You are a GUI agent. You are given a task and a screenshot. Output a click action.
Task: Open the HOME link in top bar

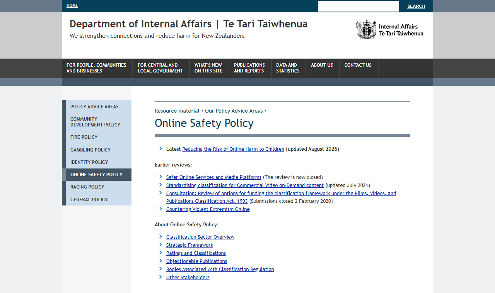tap(72, 5)
